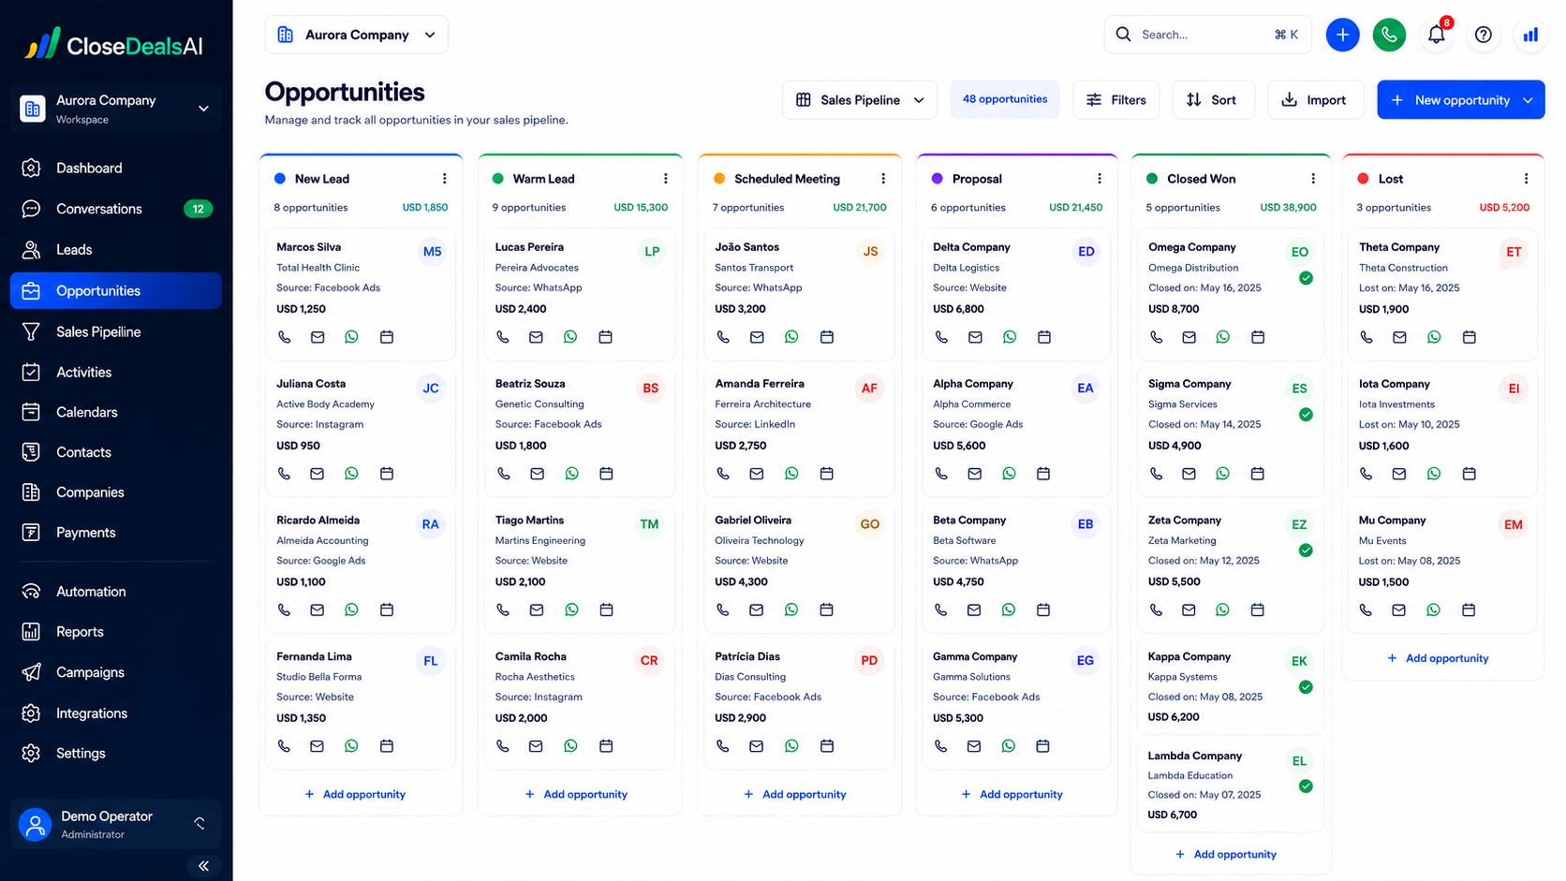Click email icon on Theta Company card

1399,337
